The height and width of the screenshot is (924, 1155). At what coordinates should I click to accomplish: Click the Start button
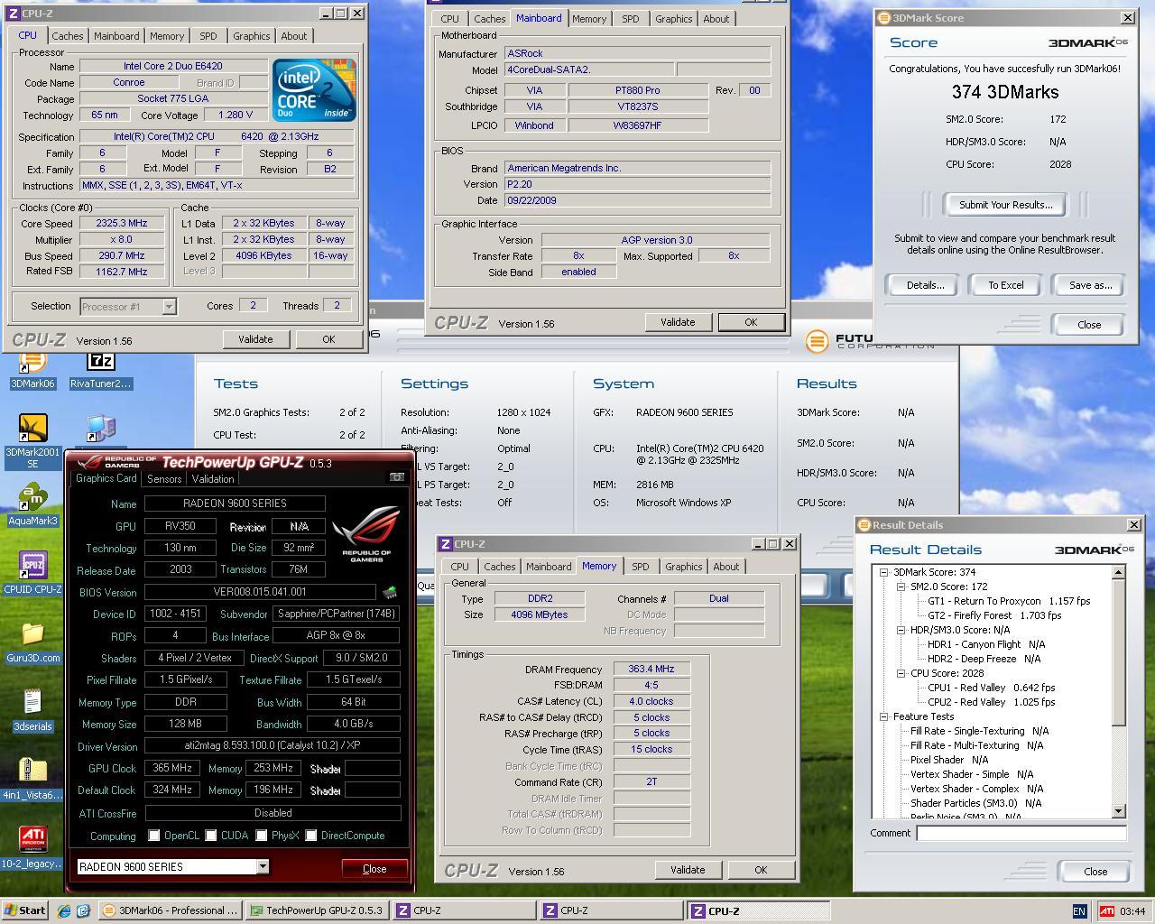click(x=25, y=910)
